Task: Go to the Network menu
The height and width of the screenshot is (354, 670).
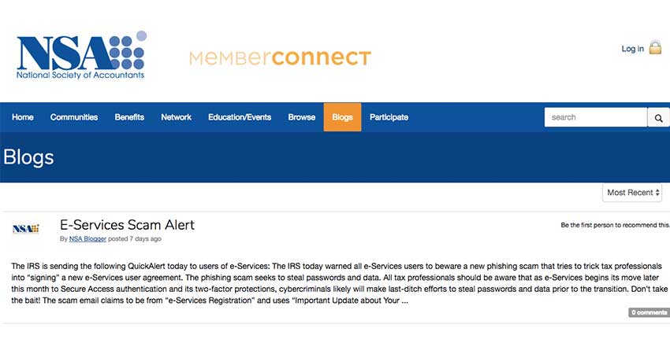Action: tap(176, 117)
